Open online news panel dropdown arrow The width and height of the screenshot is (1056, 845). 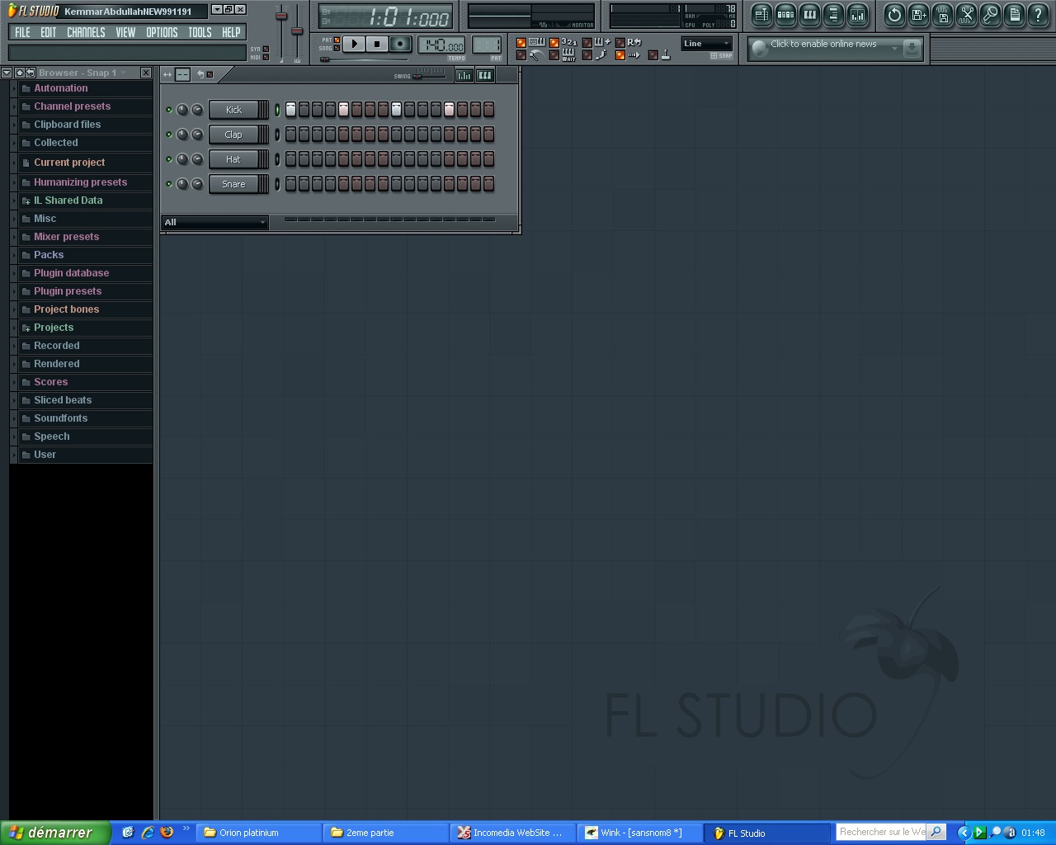click(x=894, y=49)
